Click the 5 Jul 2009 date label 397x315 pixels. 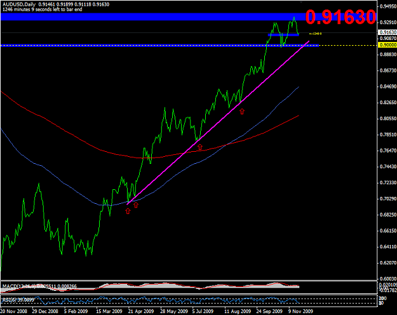[203, 311]
